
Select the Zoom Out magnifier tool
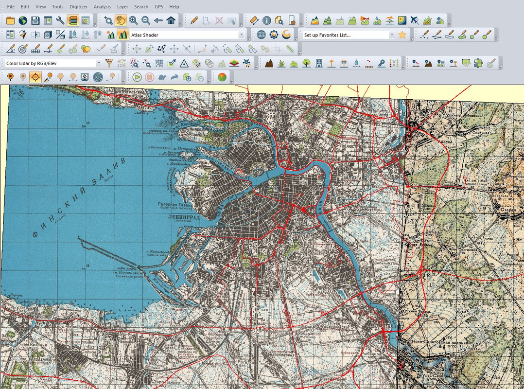[146, 20]
